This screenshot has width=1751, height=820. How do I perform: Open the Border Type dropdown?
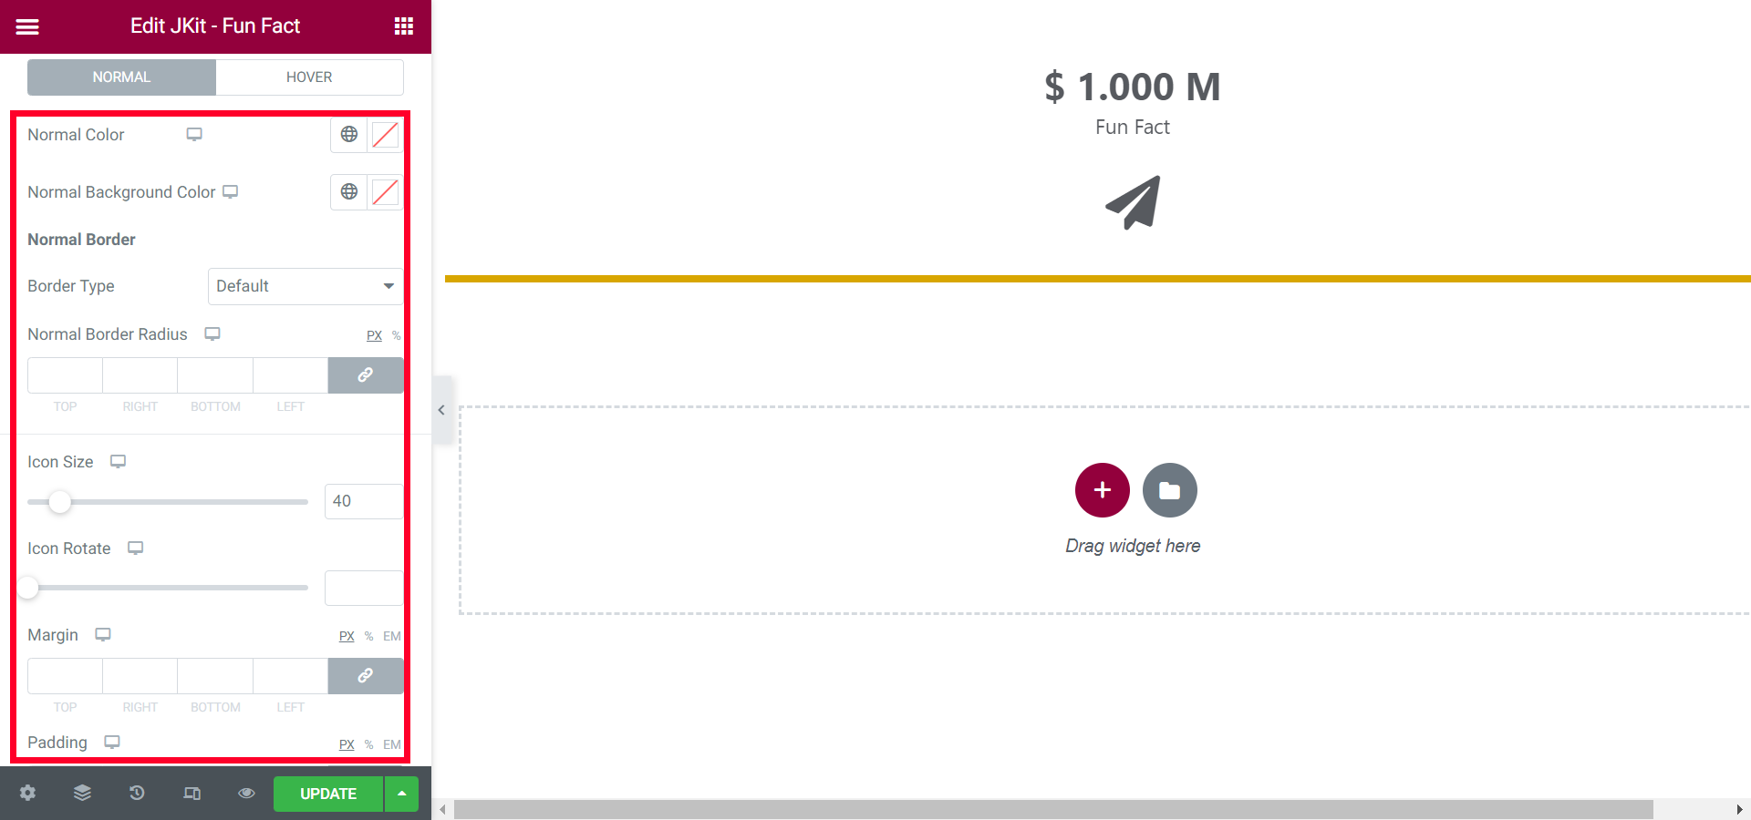tap(305, 286)
